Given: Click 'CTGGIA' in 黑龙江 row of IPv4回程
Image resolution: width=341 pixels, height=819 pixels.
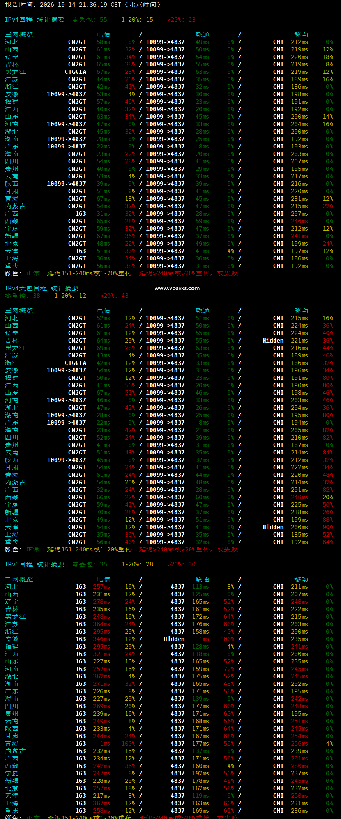Looking at the screenshot, I should pos(75,72).
